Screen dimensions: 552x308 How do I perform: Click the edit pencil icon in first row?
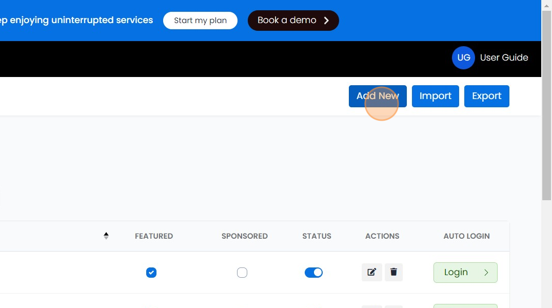point(372,273)
